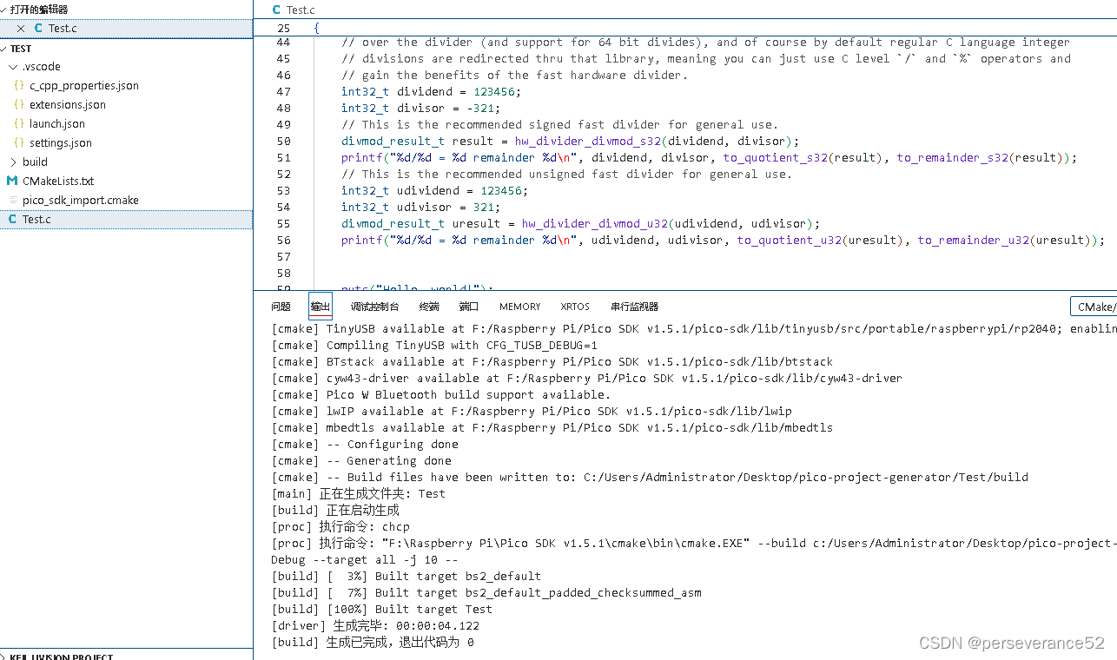The width and height of the screenshot is (1117, 660).
Task: Open settings.json file
Action: 60,143
